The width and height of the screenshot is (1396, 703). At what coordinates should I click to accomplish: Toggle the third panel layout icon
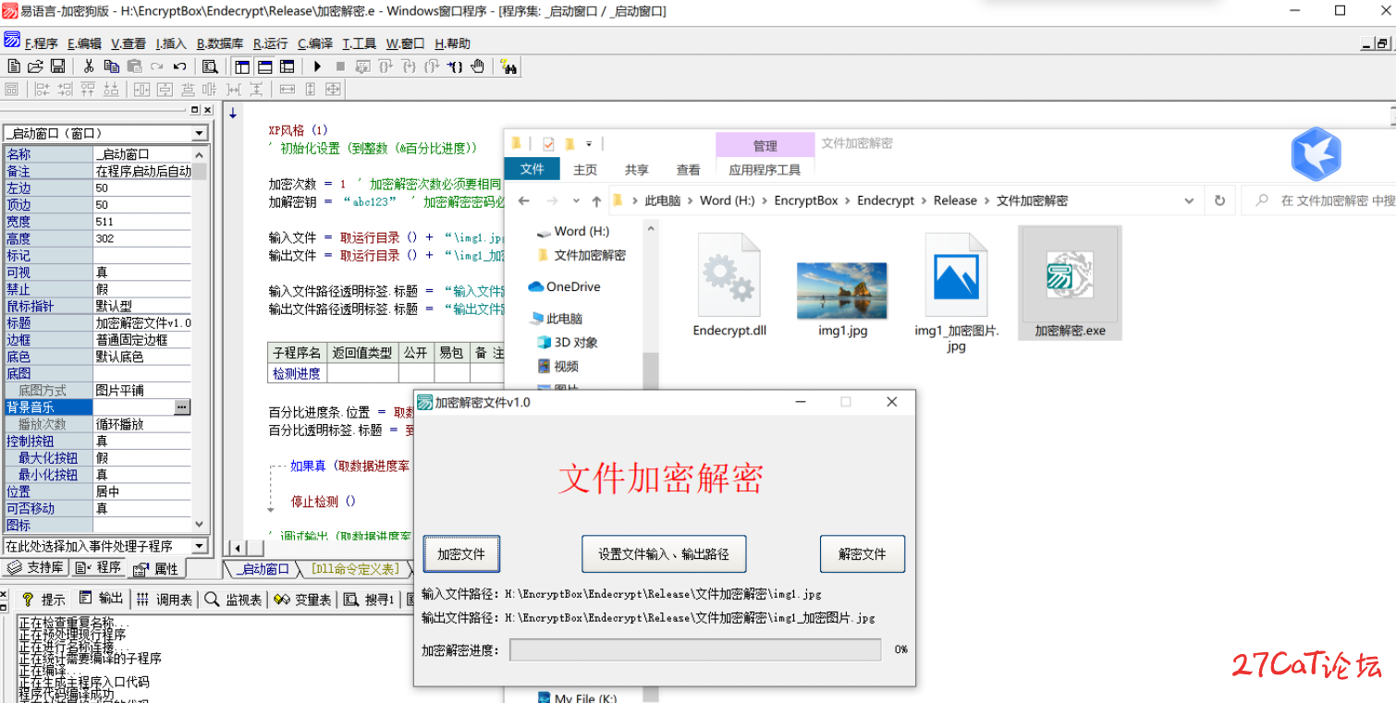point(288,67)
